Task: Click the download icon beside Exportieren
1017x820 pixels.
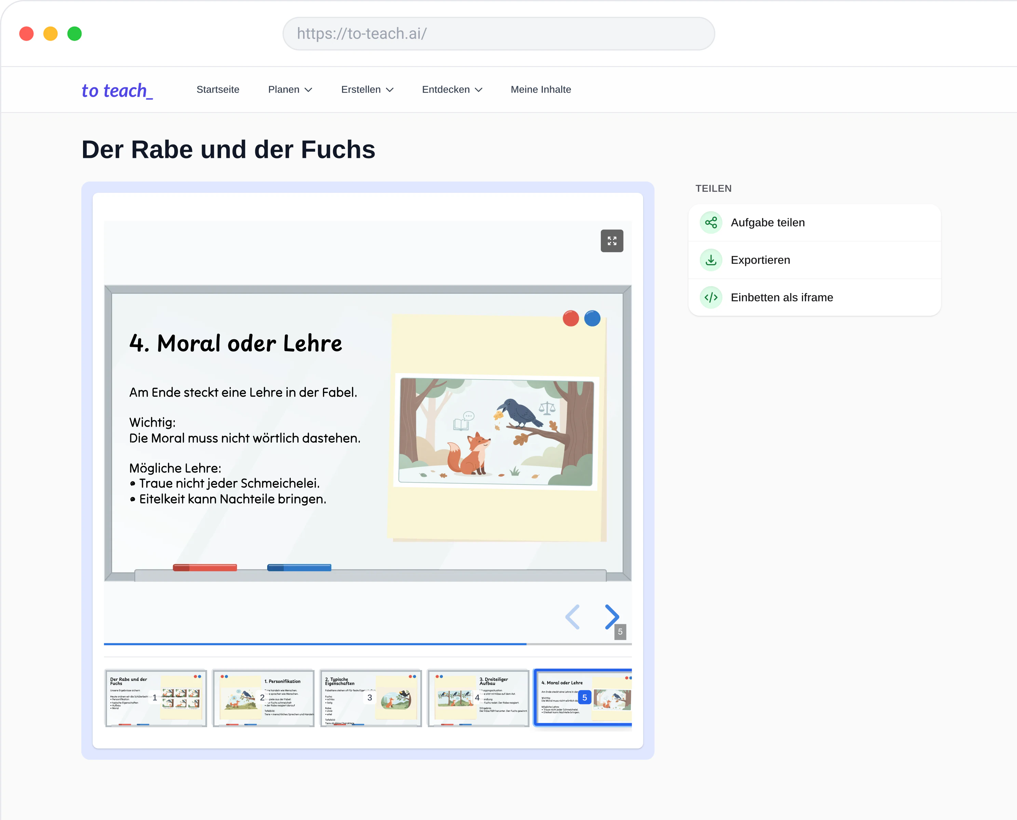Action: [711, 260]
